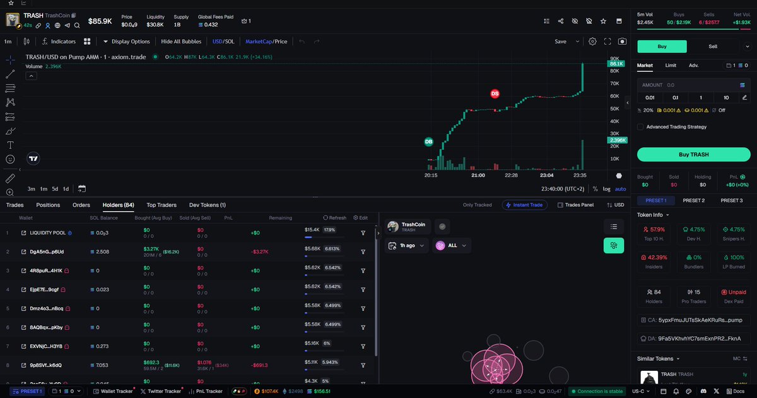Switch chart between USD and SOL
This screenshot has height=398, width=757.
coord(223,42)
